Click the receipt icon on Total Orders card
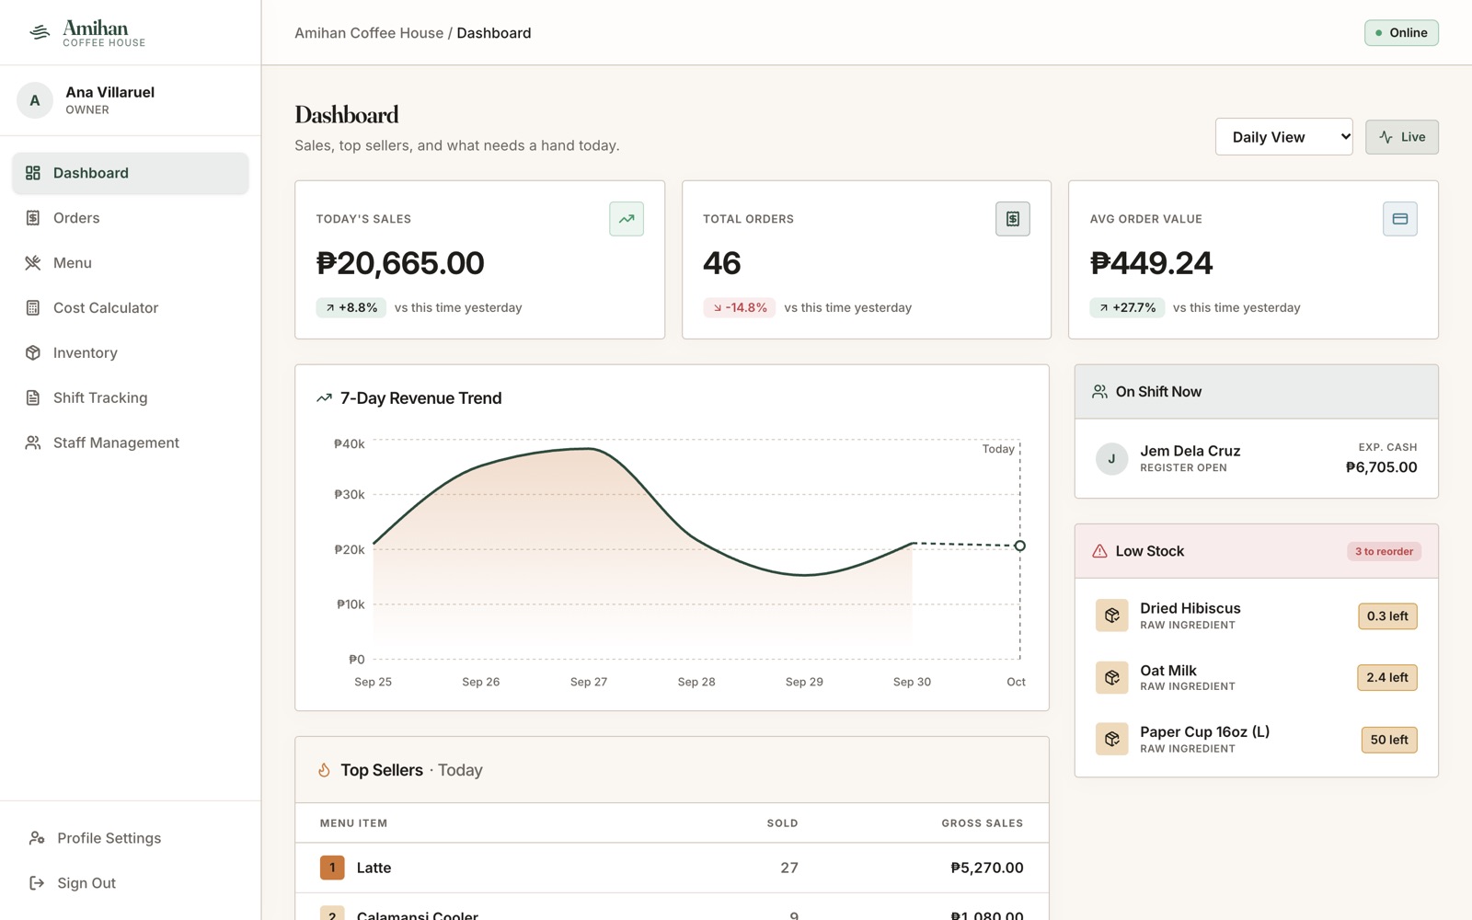This screenshot has width=1472, height=920. click(1013, 219)
